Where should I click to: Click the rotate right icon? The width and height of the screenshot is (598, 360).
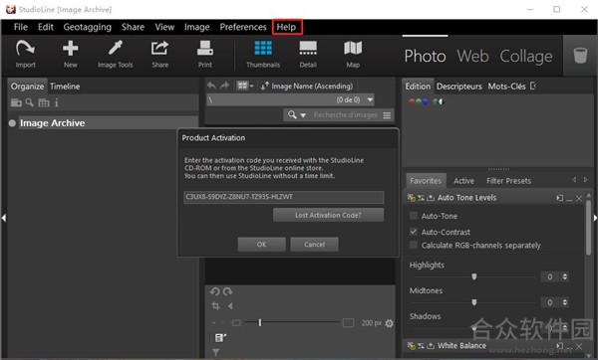tap(227, 292)
